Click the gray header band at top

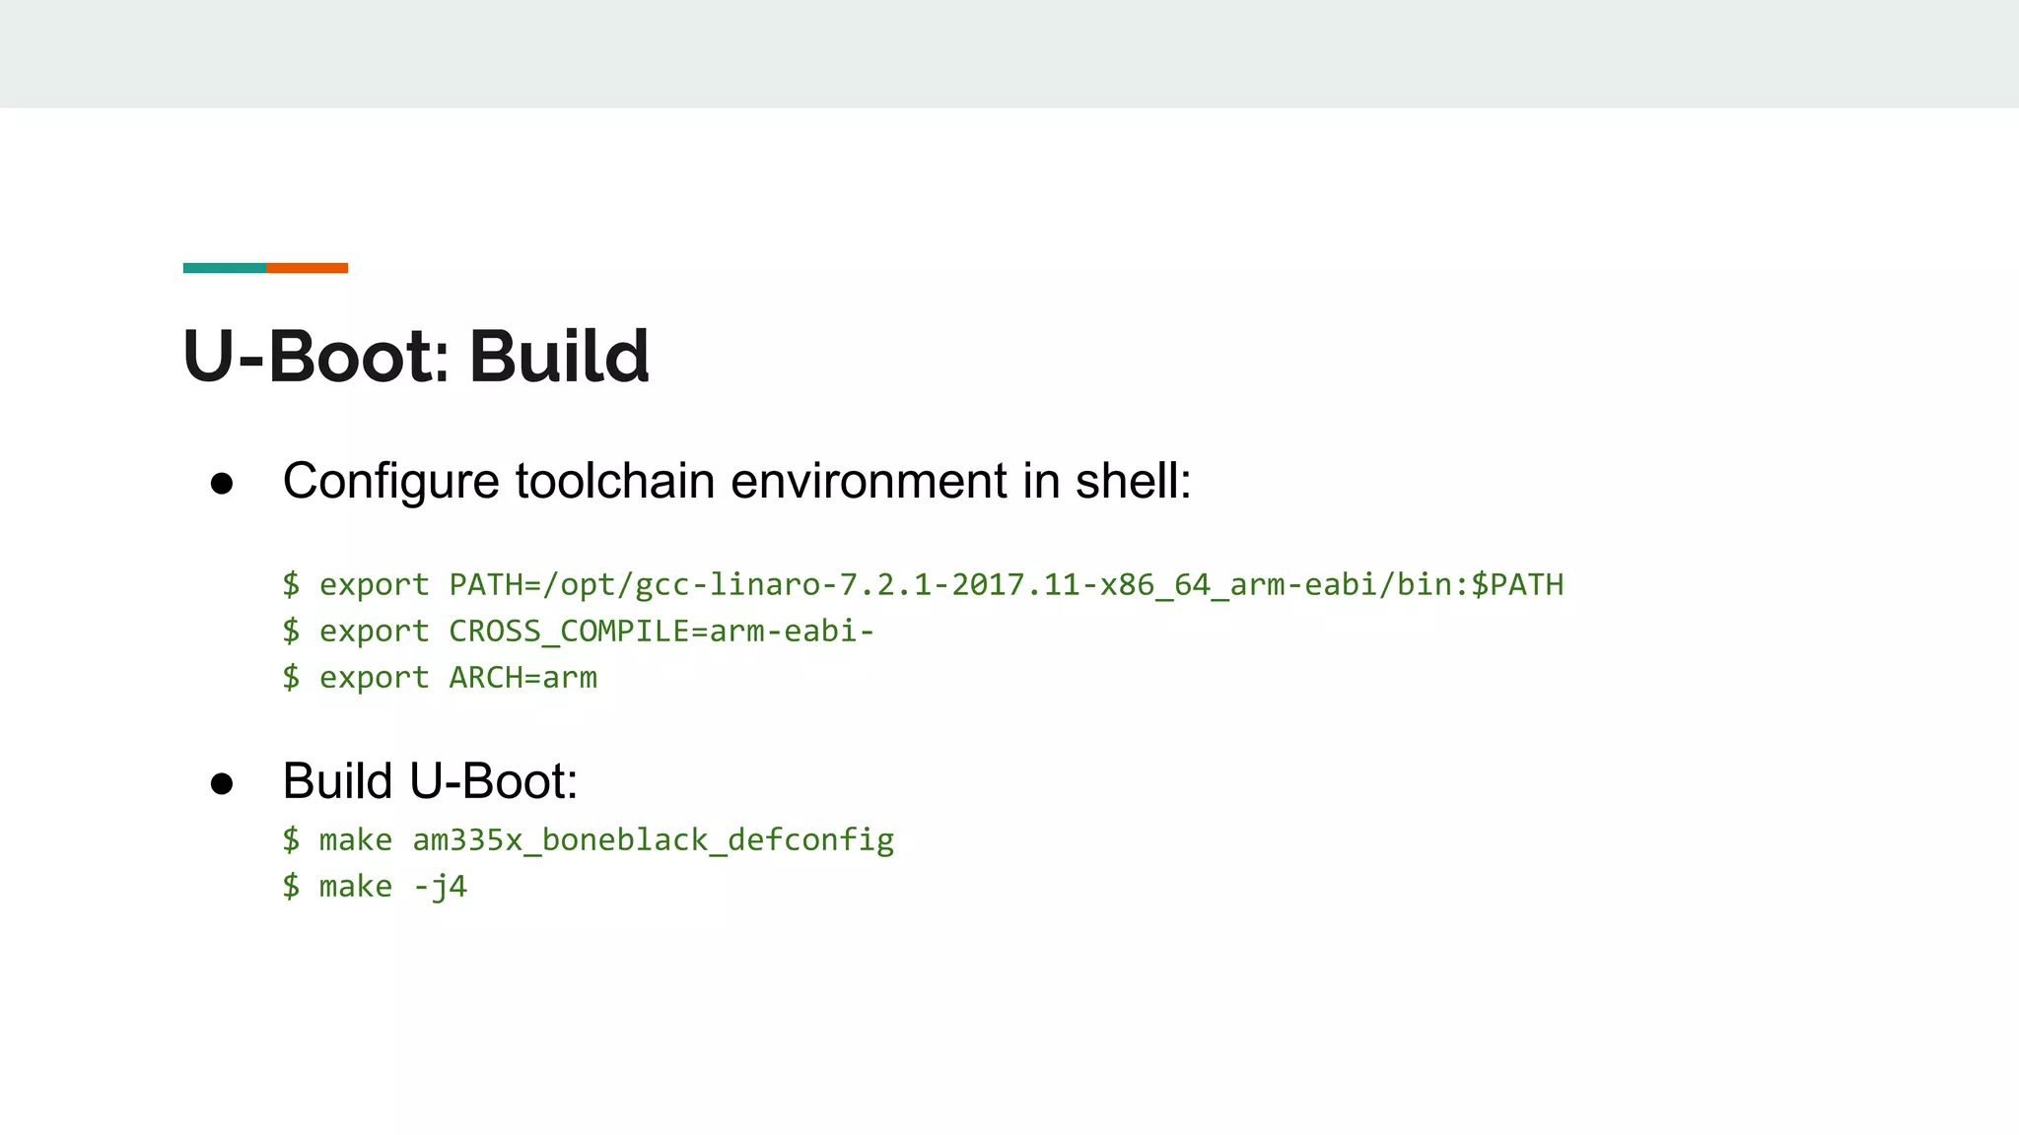(1009, 53)
